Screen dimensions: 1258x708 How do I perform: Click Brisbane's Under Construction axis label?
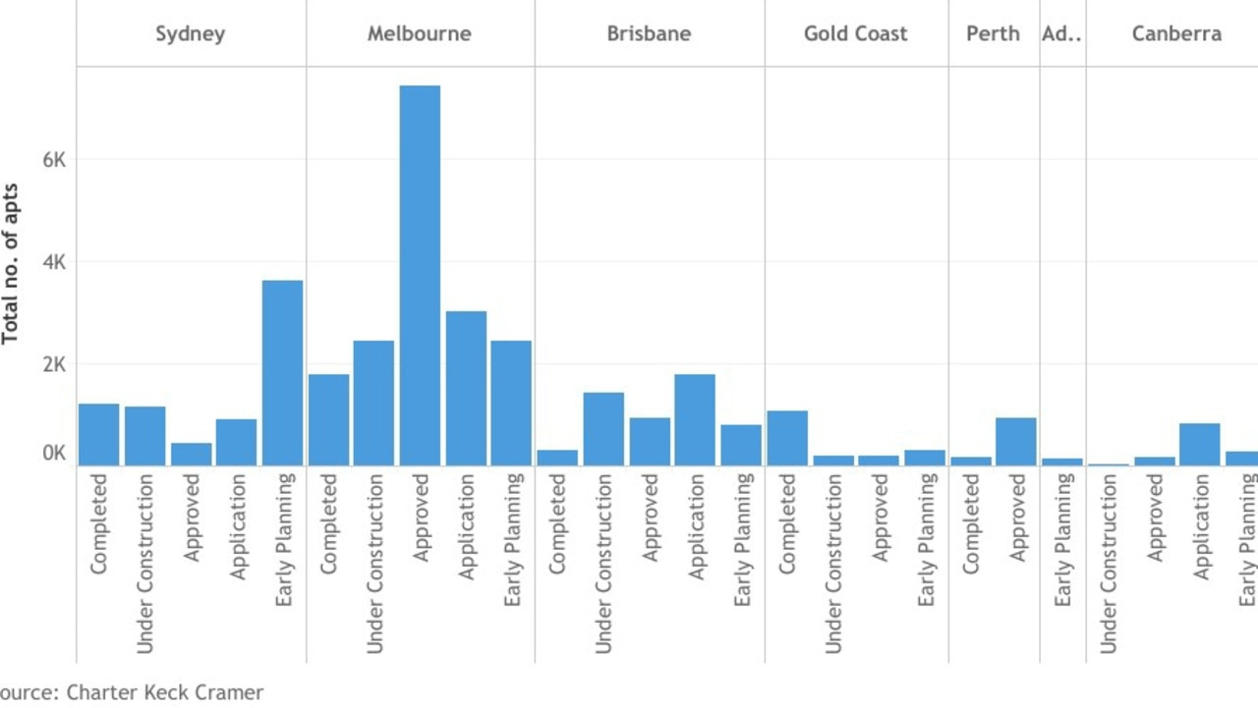point(604,564)
